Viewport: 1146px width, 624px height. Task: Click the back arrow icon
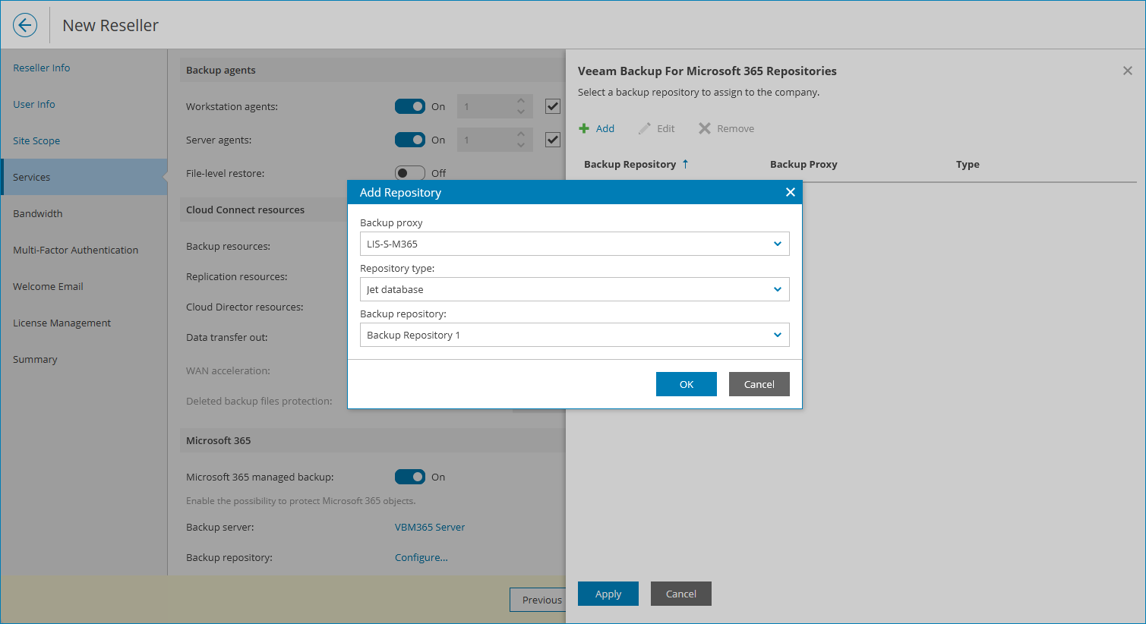click(x=25, y=25)
